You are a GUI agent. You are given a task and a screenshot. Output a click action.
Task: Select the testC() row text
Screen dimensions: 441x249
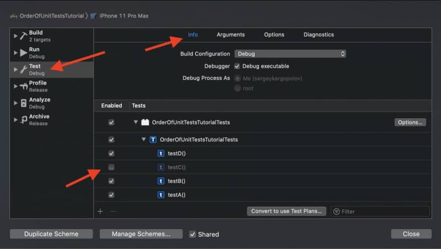click(x=176, y=167)
